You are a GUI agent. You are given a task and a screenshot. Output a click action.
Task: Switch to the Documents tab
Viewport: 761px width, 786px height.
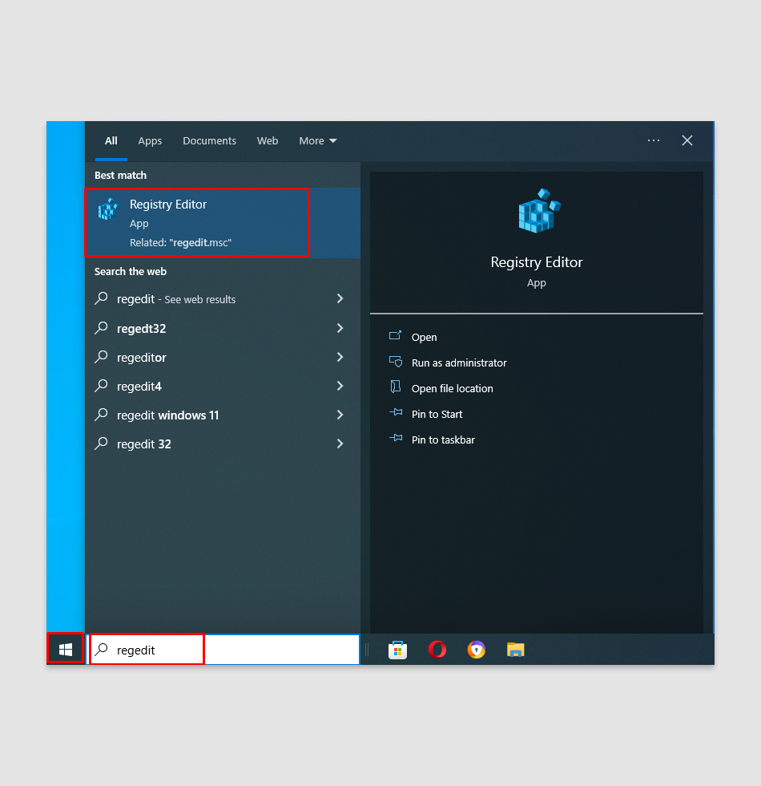[209, 141]
